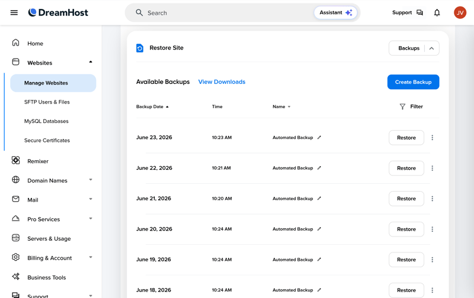Click the Domain Names globe icon

(16, 180)
